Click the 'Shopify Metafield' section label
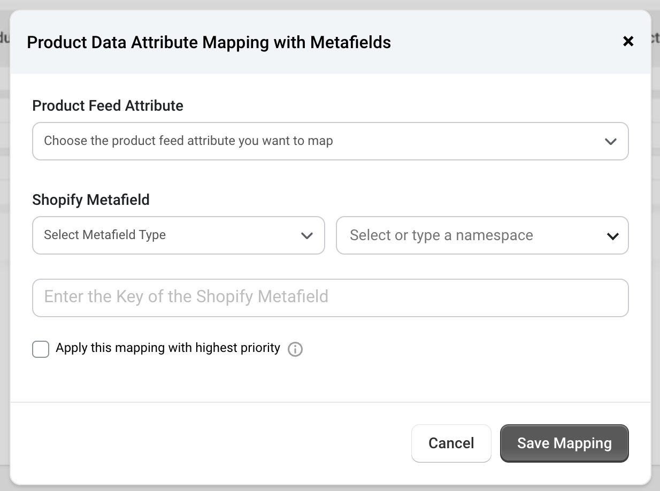 (x=91, y=200)
